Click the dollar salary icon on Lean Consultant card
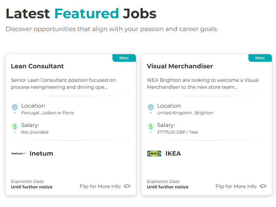This screenshot has width=276, height=207. [14, 127]
